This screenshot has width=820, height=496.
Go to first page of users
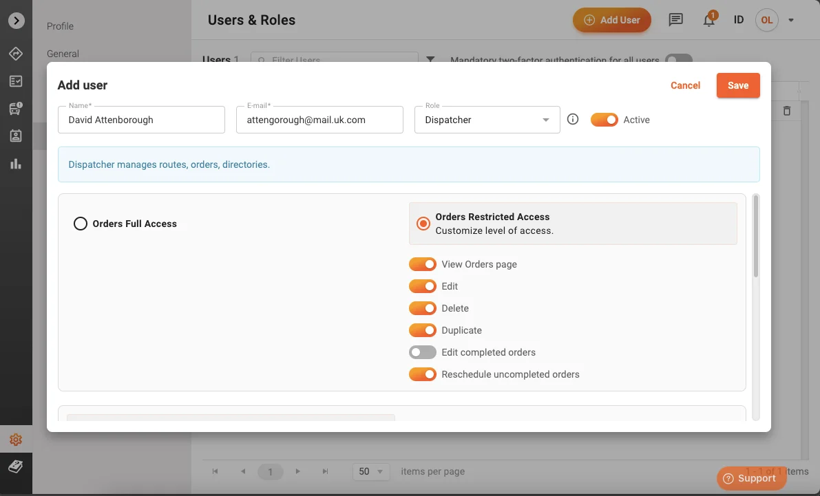[215, 471]
